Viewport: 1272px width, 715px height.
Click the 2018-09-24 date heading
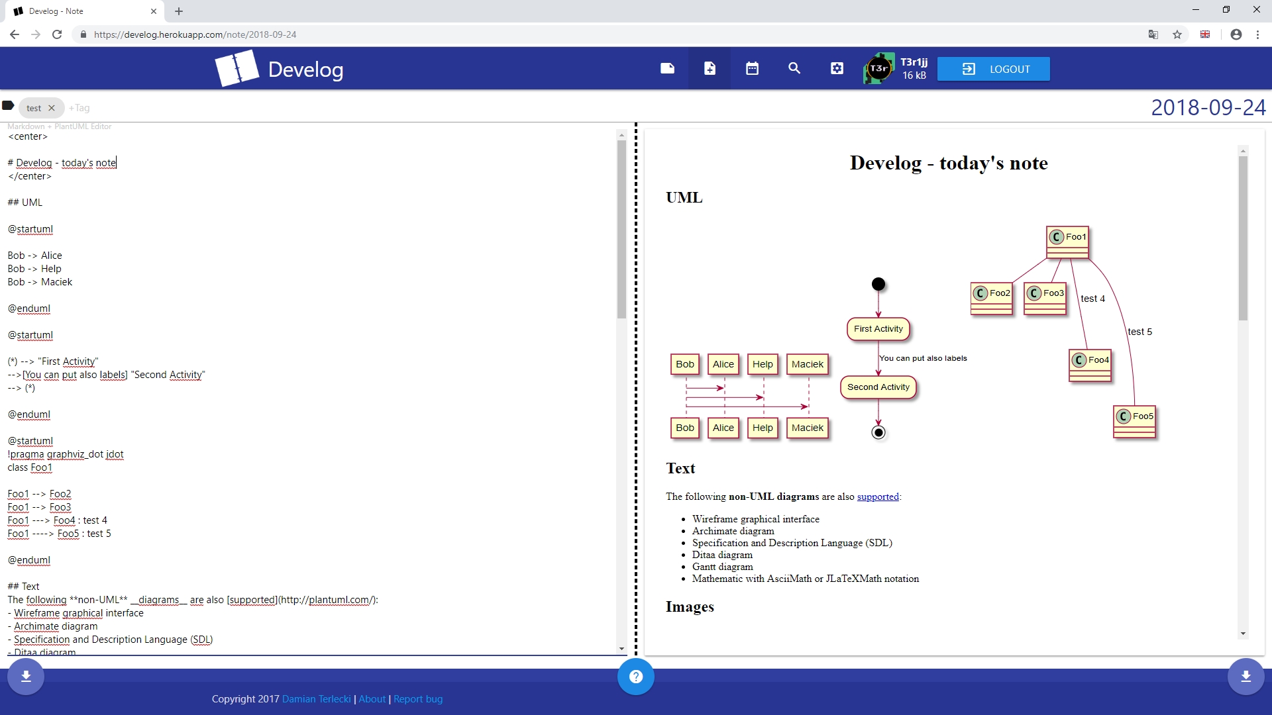click(x=1208, y=107)
